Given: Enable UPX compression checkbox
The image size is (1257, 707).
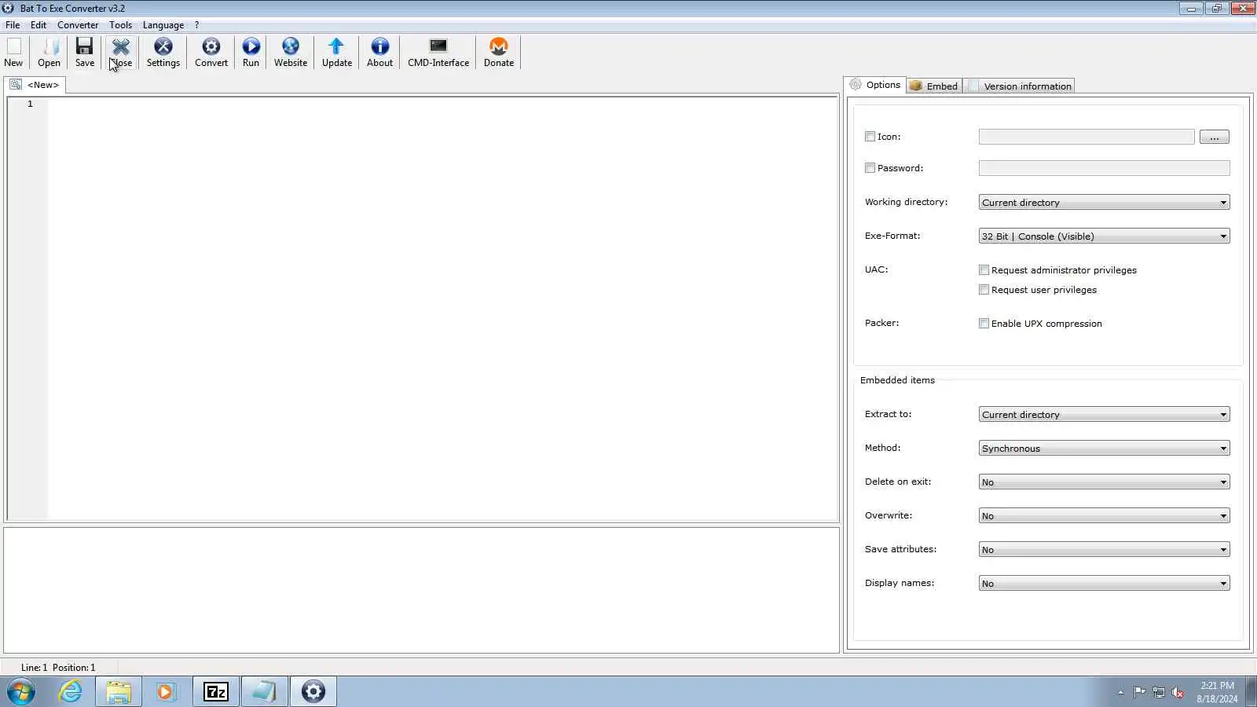Looking at the screenshot, I should point(984,324).
